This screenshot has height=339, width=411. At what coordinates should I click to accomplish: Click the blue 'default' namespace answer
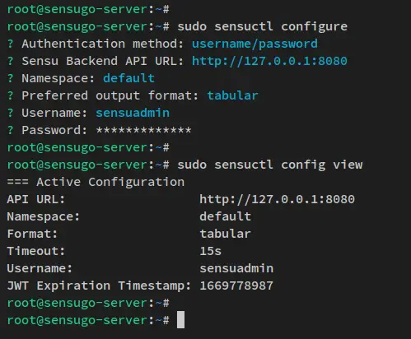[129, 78]
